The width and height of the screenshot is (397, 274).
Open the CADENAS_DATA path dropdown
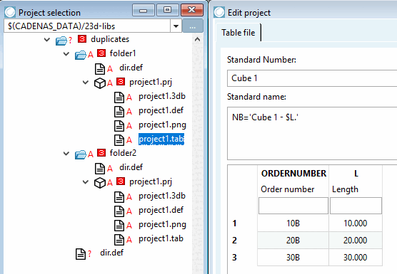(176, 26)
